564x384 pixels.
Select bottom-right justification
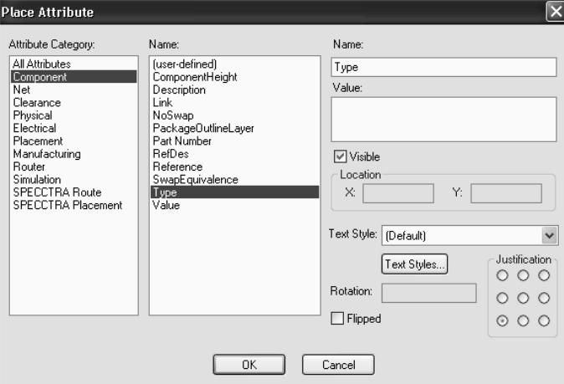tap(544, 320)
